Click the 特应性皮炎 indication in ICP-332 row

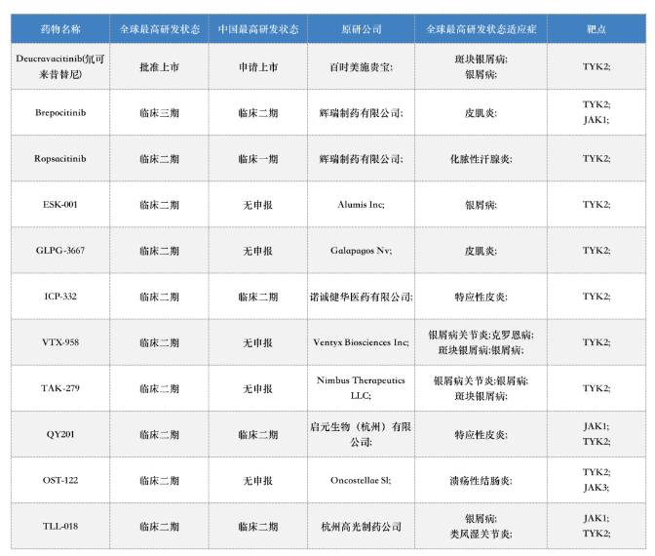pos(481,297)
